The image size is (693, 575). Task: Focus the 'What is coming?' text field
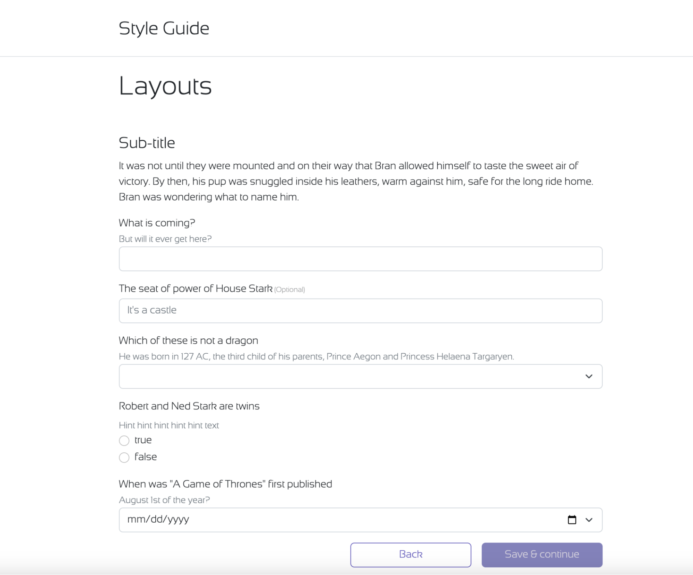click(360, 259)
